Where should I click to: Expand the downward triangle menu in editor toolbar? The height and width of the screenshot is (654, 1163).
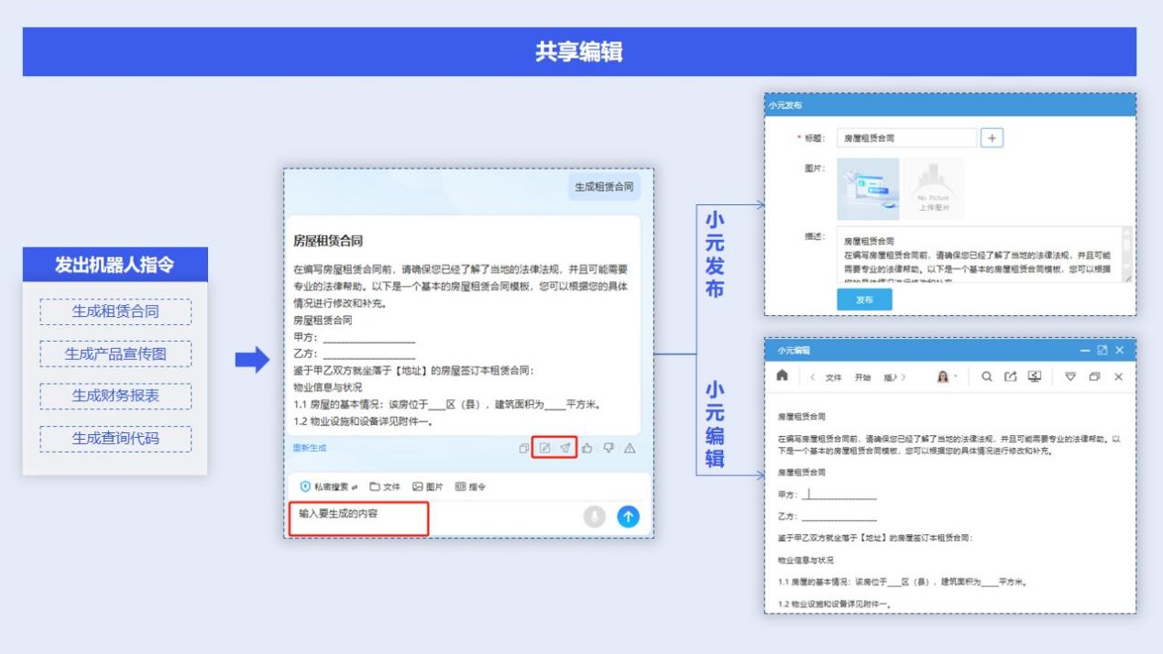click(x=1070, y=376)
